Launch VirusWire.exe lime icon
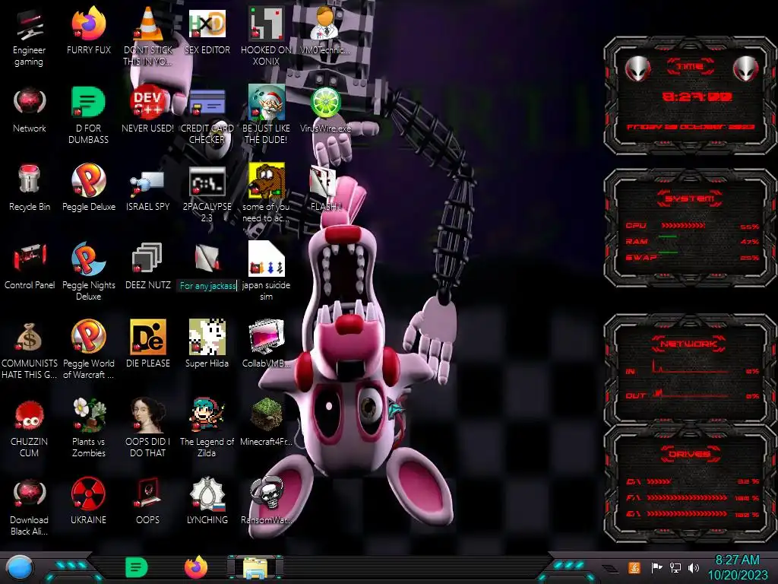This screenshot has width=778, height=584. (325, 103)
